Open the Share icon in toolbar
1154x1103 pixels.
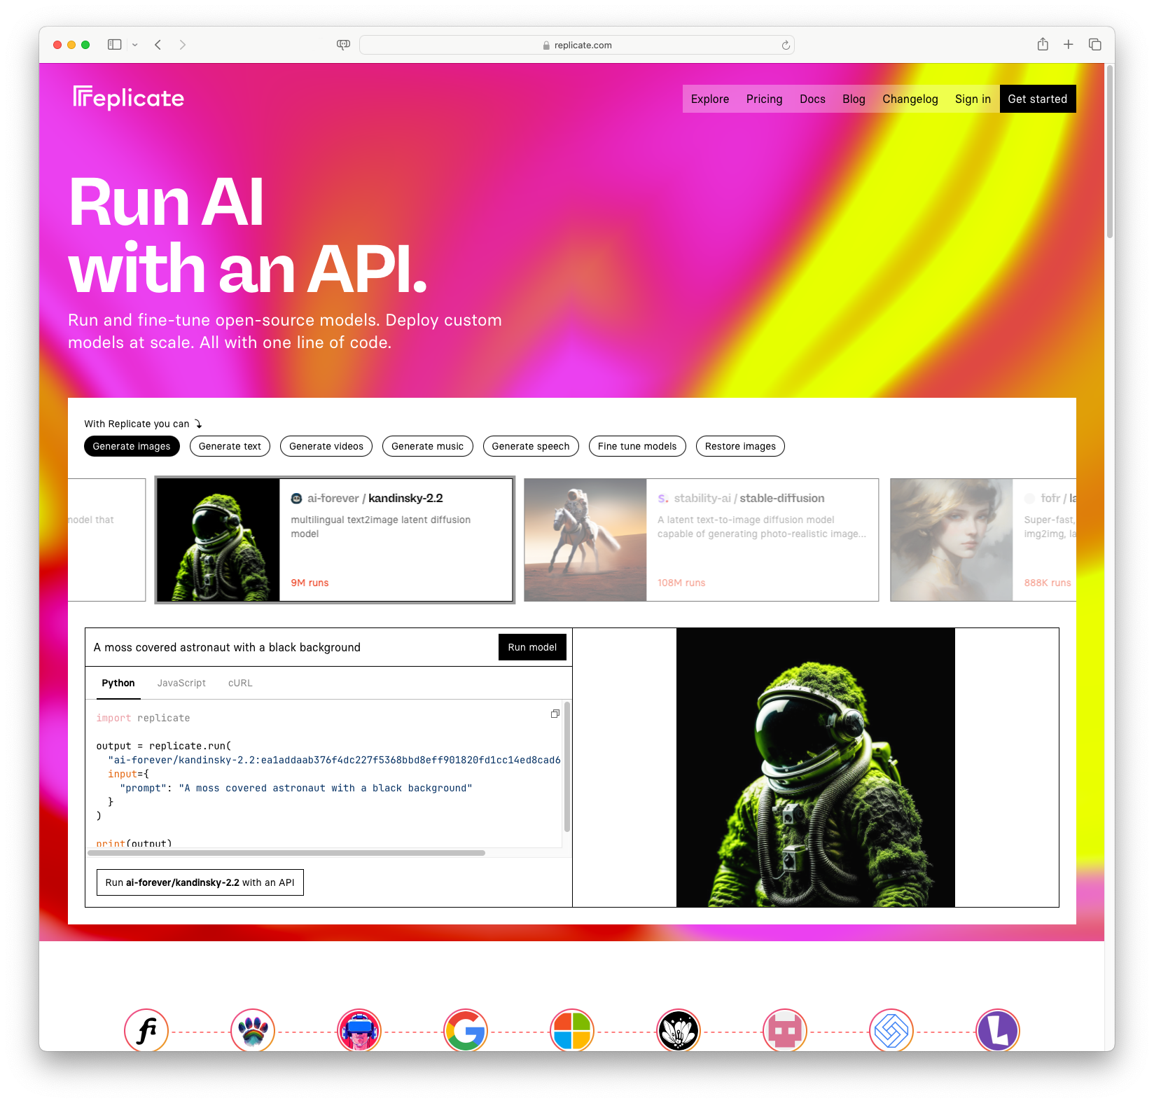point(1043,44)
